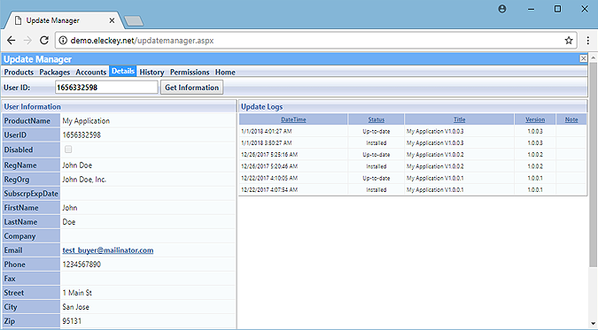
Task: Select log row 12/26/2017 5:20:46 AM
Action: click(x=413, y=166)
